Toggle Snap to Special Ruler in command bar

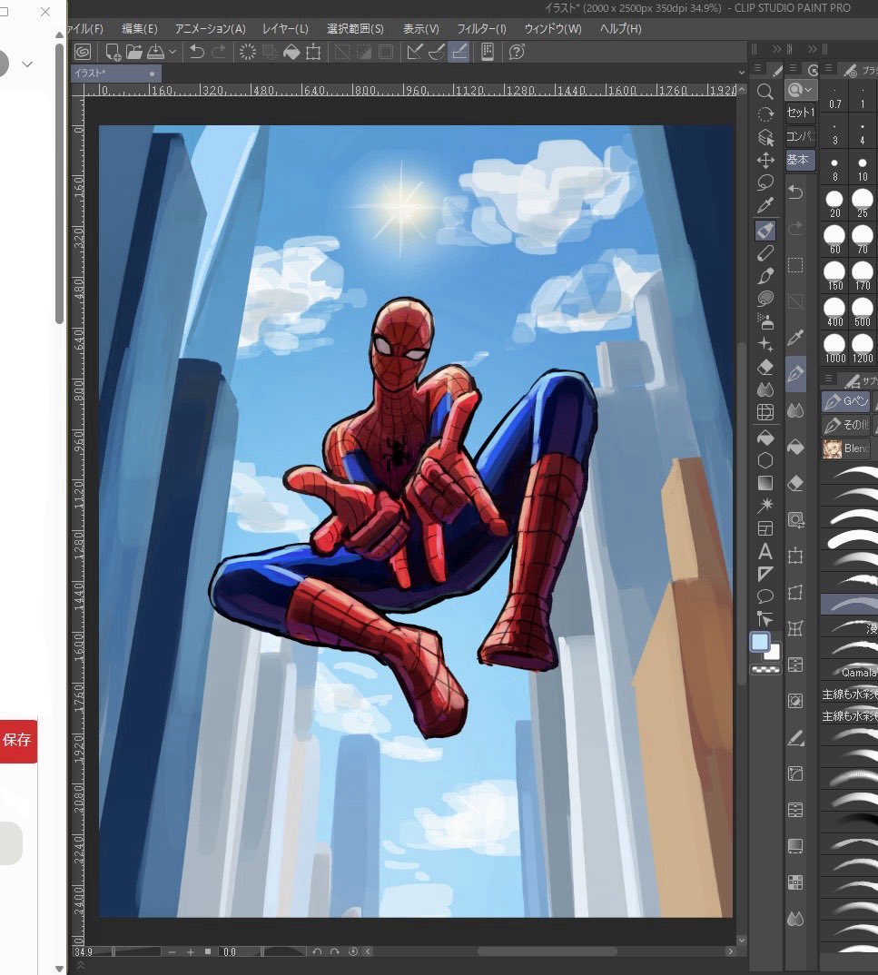coord(437,52)
